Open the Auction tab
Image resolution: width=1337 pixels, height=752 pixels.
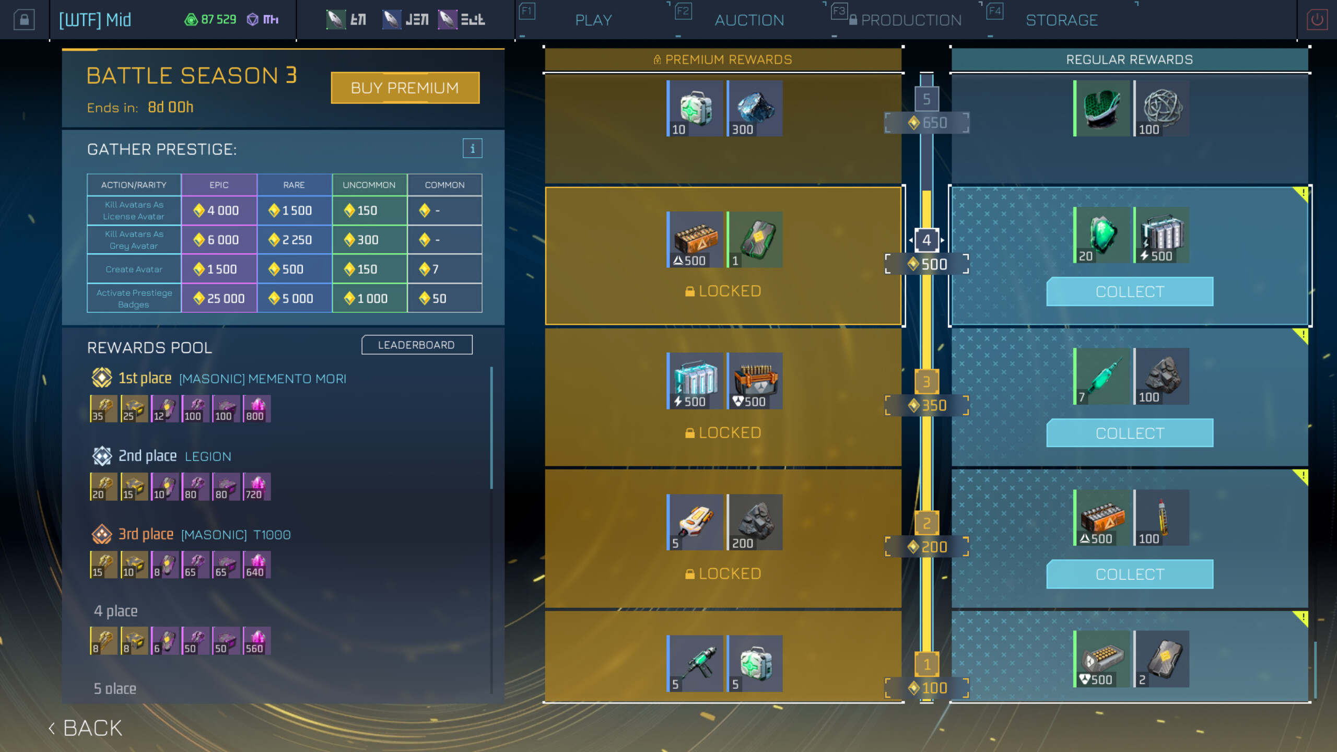coord(749,20)
